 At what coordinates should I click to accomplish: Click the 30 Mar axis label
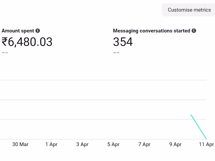[x=20, y=144]
